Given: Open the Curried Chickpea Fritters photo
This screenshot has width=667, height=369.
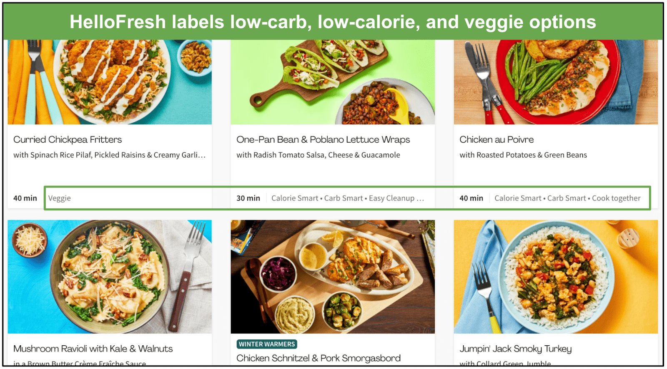Looking at the screenshot, I should coord(110,82).
